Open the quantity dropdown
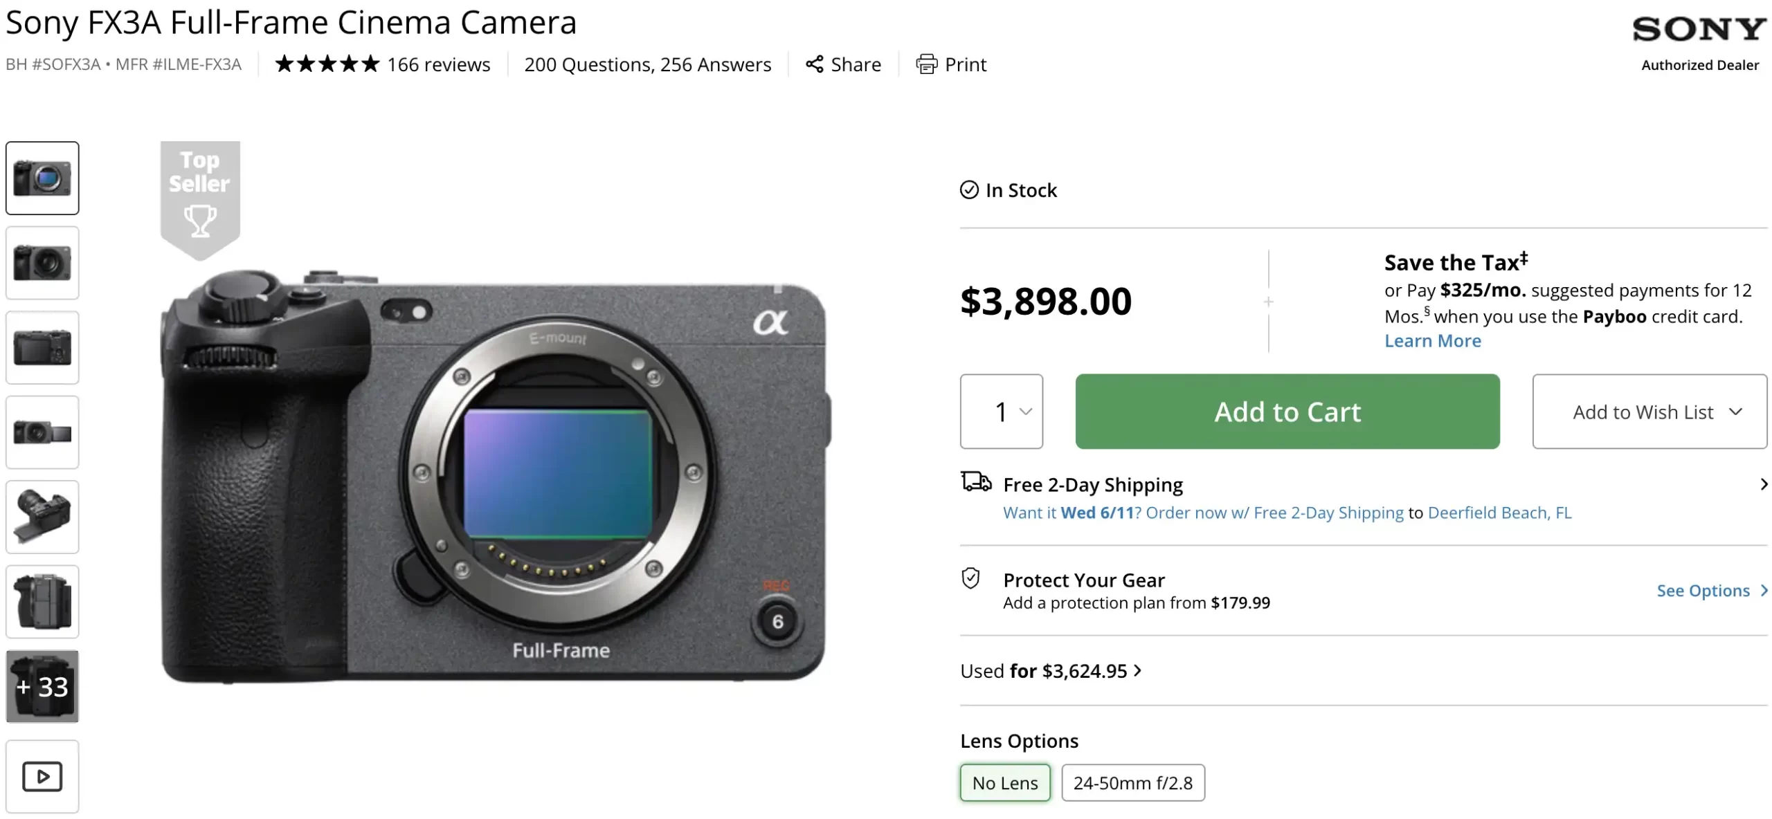 tap(1002, 412)
